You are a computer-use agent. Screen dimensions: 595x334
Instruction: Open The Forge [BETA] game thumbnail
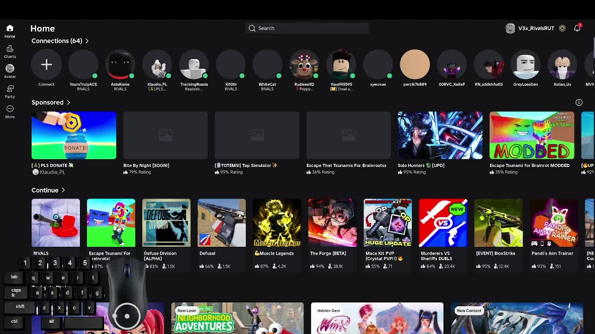[x=332, y=223]
